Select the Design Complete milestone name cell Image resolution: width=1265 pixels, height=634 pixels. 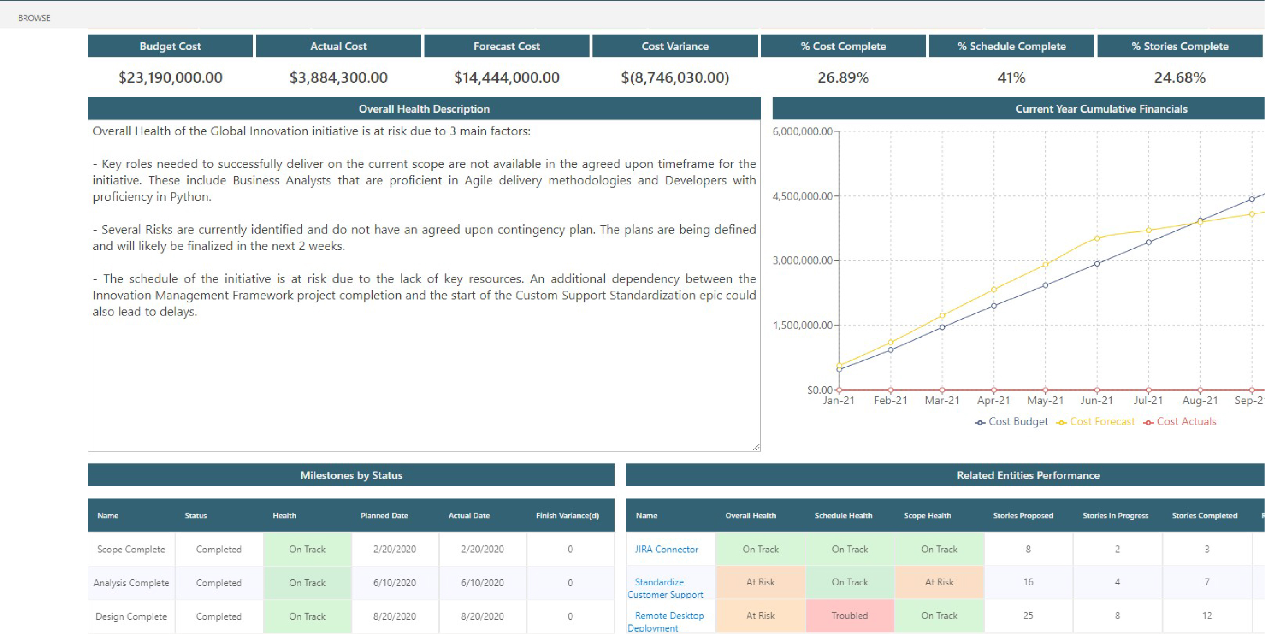coord(131,616)
